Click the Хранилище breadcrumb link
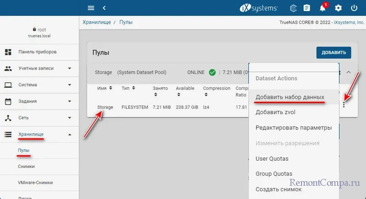Image resolution: width=366 pixels, height=199 pixels. point(98,22)
